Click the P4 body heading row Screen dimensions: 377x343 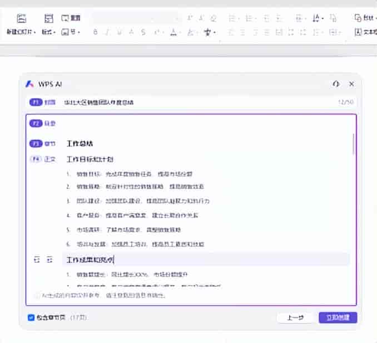click(90, 159)
